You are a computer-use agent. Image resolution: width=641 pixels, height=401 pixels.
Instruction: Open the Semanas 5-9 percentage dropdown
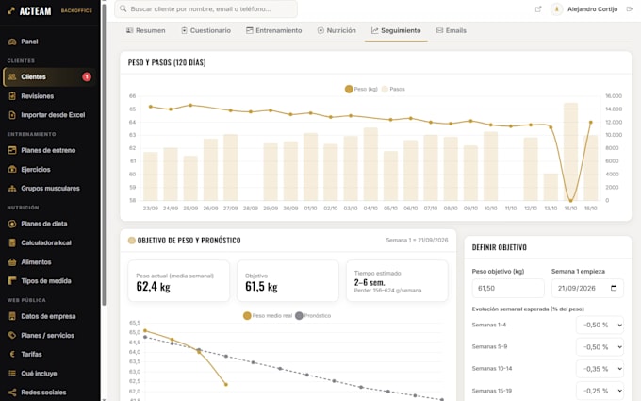[600, 347]
